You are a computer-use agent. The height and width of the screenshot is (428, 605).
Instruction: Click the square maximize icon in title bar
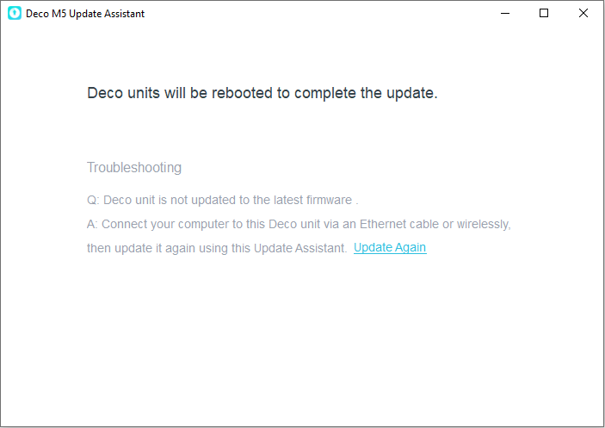click(x=544, y=13)
